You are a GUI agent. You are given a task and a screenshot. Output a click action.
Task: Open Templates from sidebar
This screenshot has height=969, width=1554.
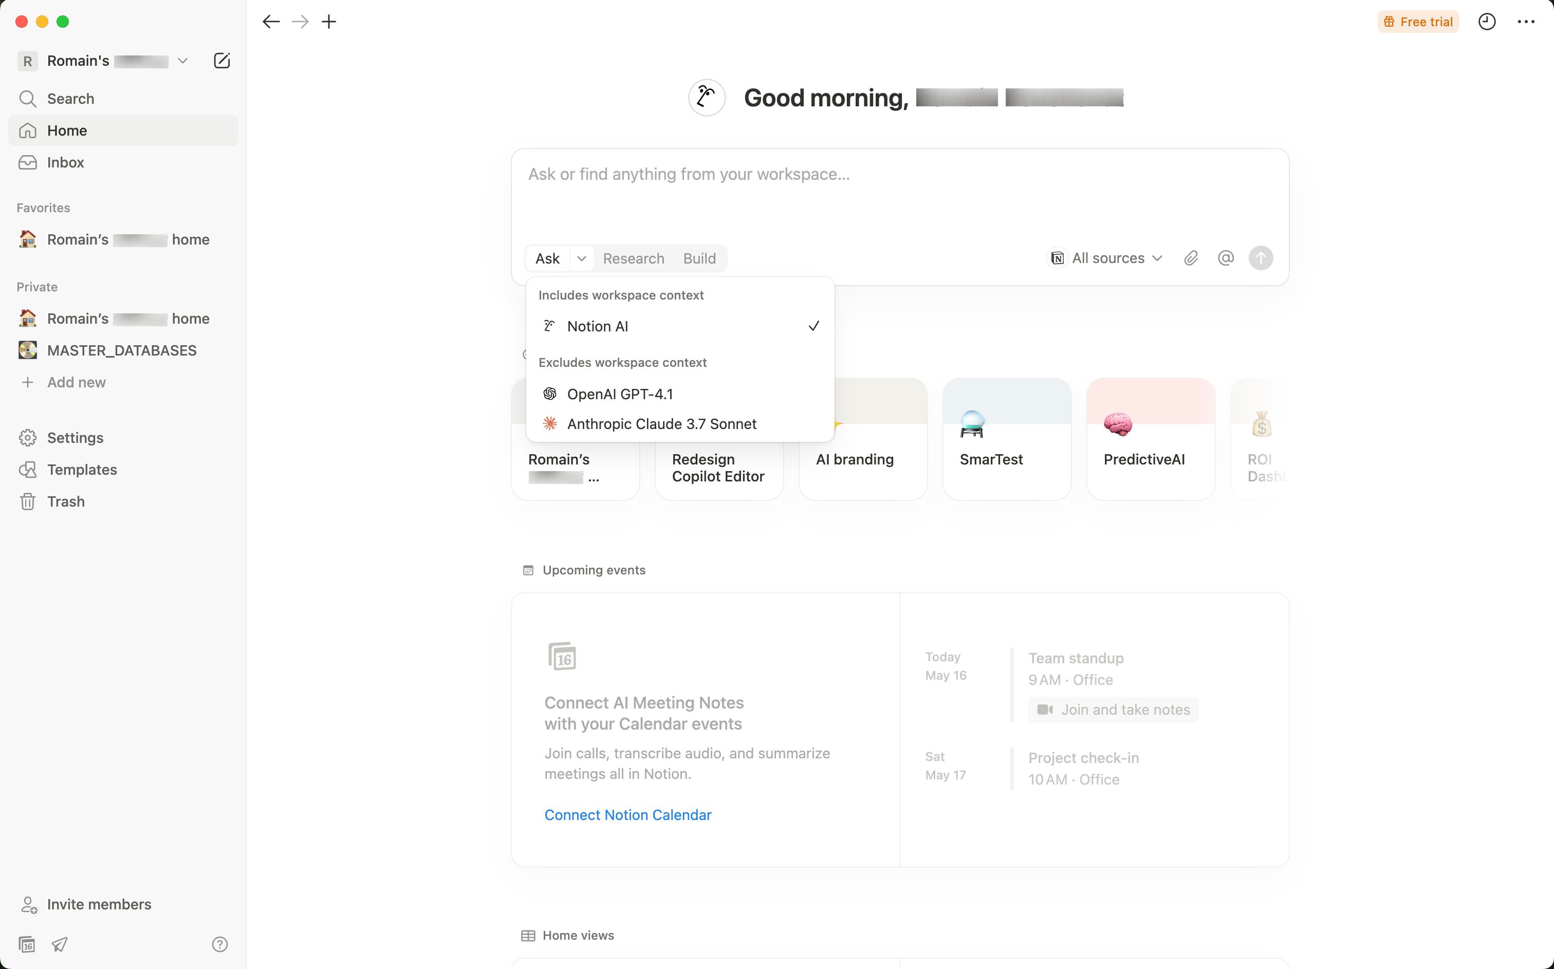pyautogui.click(x=123, y=470)
